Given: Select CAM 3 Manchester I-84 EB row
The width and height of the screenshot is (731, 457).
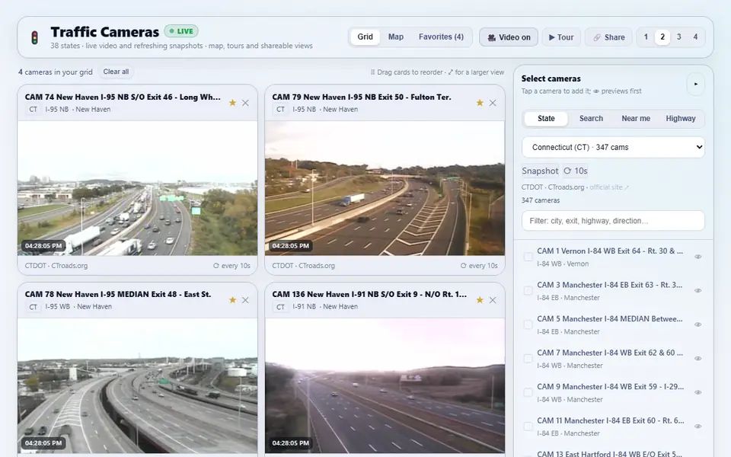Looking at the screenshot, I should [x=614, y=291].
